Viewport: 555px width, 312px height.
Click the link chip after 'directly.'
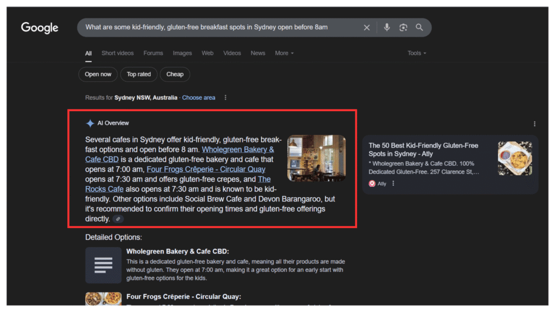click(x=118, y=219)
